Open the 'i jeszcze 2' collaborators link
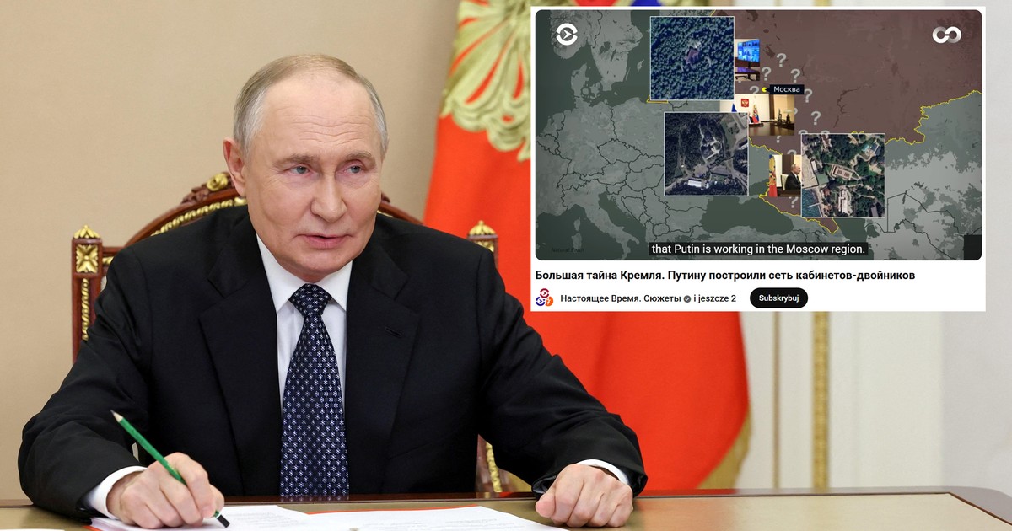Screen dimensions: 1012x531 coord(715,298)
